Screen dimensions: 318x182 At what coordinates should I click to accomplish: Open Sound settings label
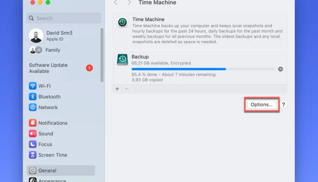(x=46, y=133)
